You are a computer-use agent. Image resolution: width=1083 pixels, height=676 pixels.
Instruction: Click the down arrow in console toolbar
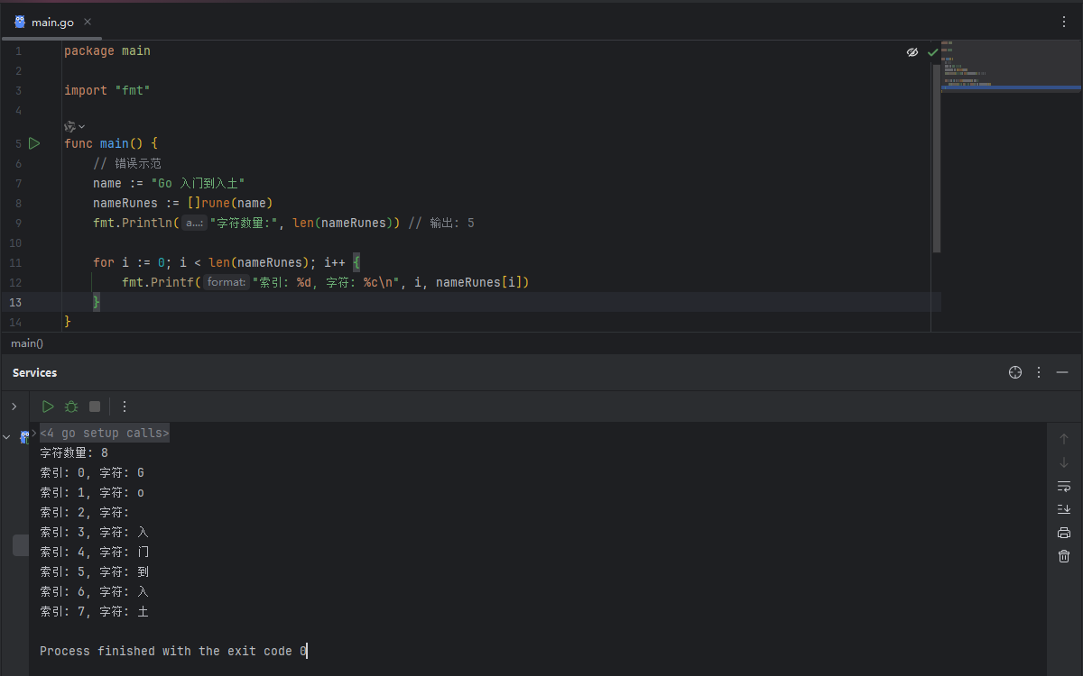pos(1064,462)
